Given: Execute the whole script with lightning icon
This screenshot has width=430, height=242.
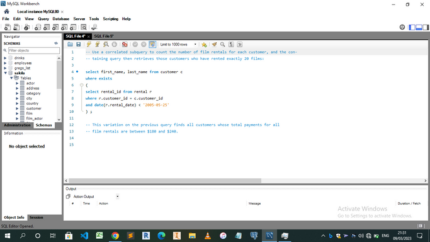Looking at the screenshot, I should 89,45.
